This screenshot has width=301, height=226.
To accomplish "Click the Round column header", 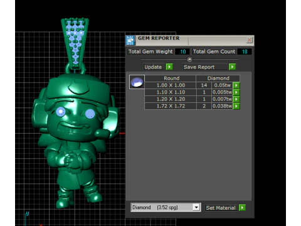I will [x=171, y=78].
